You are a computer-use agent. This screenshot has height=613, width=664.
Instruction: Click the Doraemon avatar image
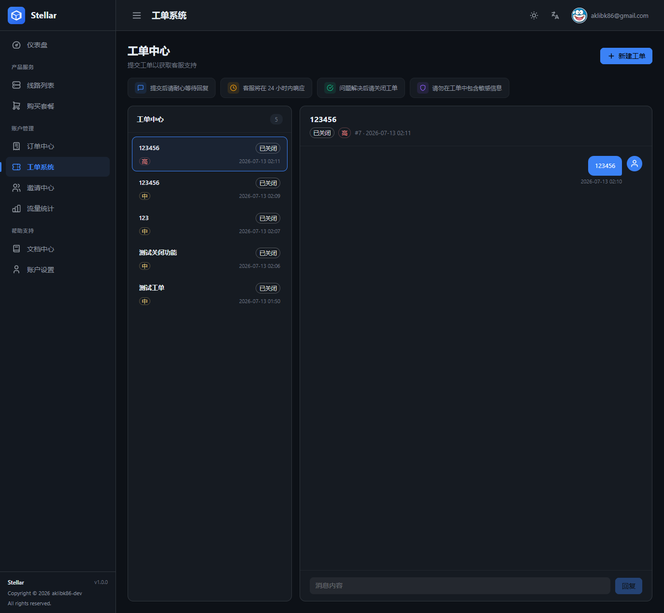pyautogui.click(x=579, y=15)
